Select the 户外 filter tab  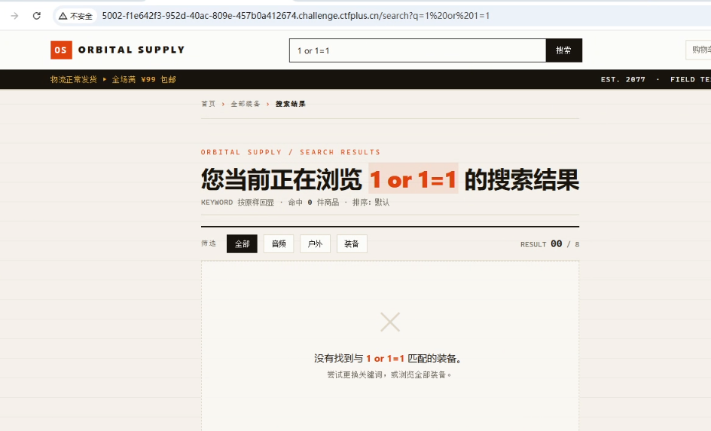pos(315,243)
